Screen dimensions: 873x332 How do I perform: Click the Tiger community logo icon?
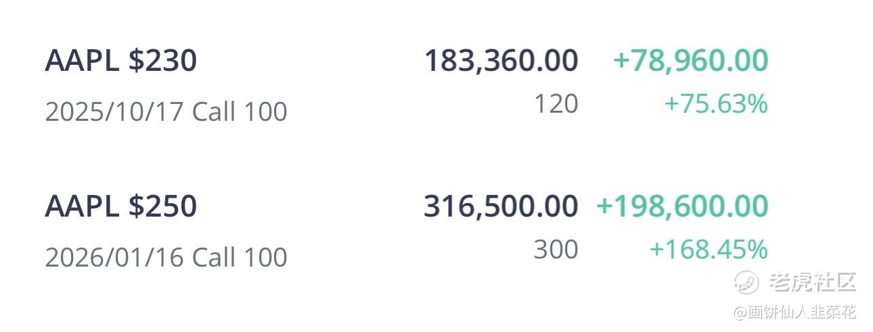[x=747, y=281]
